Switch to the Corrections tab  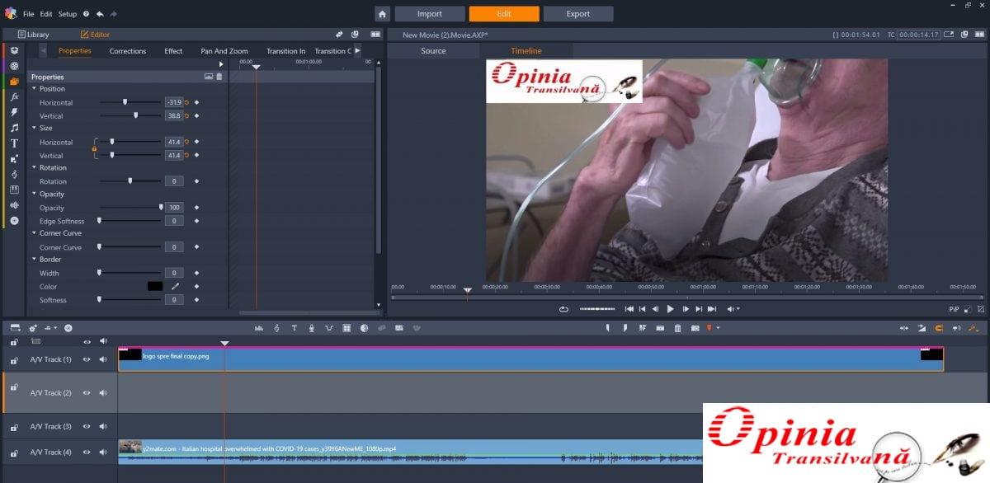(128, 51)
